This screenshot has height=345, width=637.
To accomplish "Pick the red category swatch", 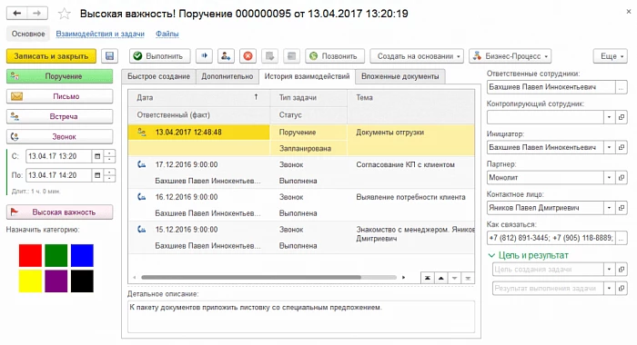I will (30, 255).
